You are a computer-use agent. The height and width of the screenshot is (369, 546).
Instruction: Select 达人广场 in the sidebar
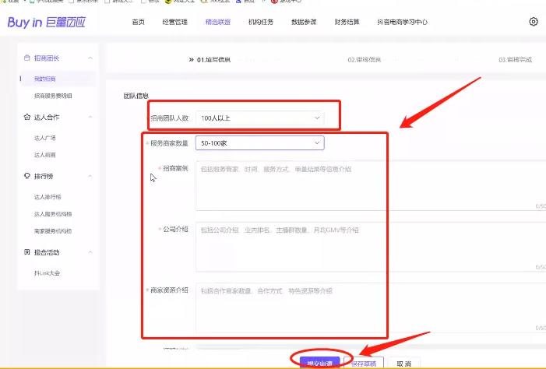point(45,138)
